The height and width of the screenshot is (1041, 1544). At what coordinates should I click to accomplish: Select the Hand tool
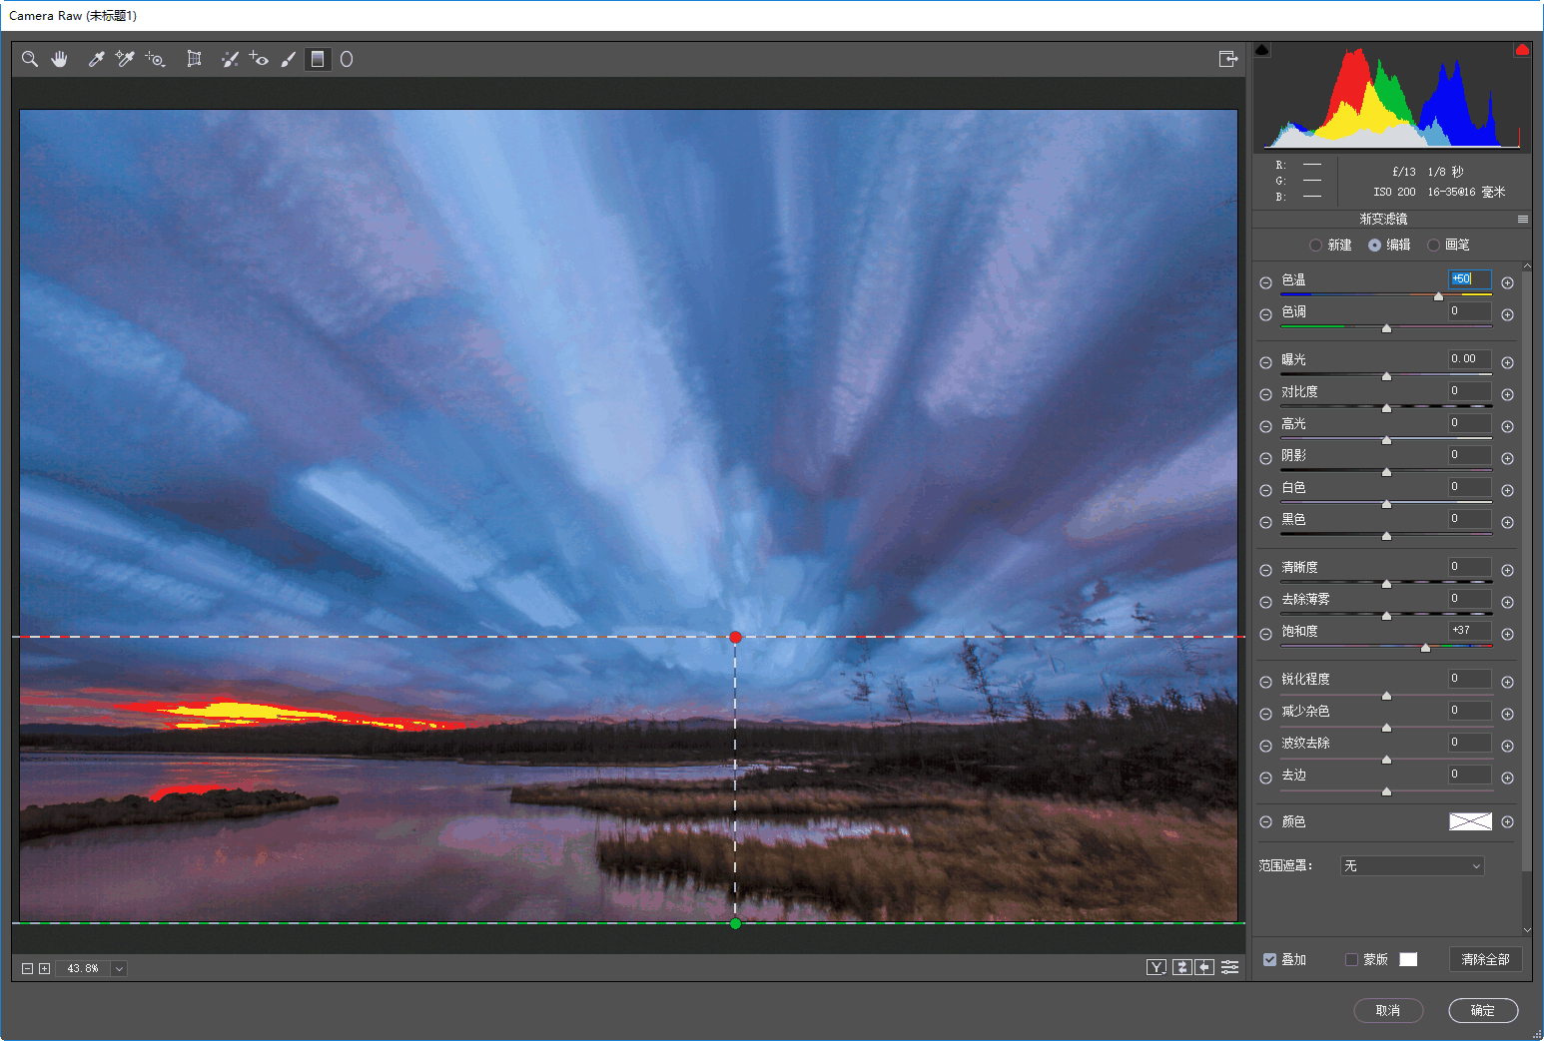[x=60, y=60]
